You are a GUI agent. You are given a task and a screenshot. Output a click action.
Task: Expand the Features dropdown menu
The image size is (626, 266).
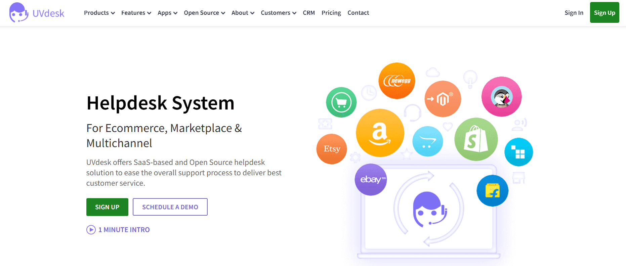pyautogui.click(x=136, y=13)
